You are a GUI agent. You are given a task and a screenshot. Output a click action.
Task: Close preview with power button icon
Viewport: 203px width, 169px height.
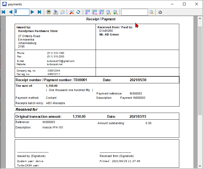point(160,12)
